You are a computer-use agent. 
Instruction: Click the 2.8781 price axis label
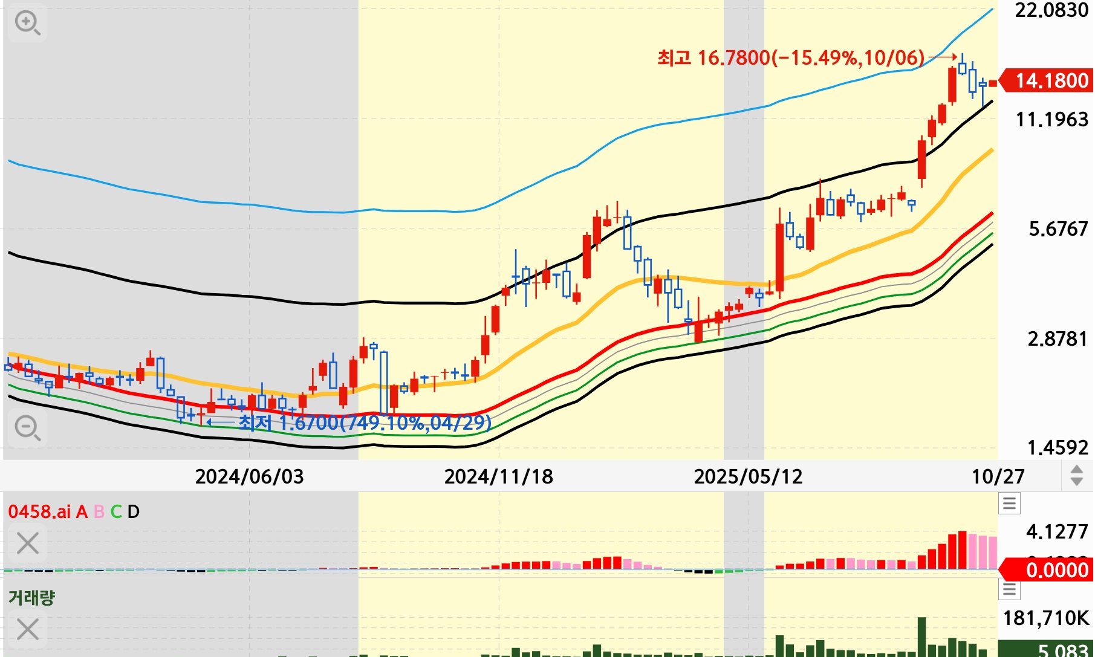(x=1058, y=339)
